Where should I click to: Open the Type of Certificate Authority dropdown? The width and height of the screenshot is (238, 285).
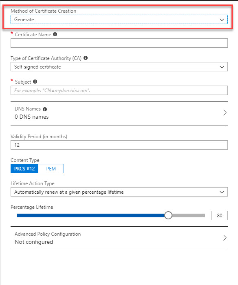[x=119, y=67]
